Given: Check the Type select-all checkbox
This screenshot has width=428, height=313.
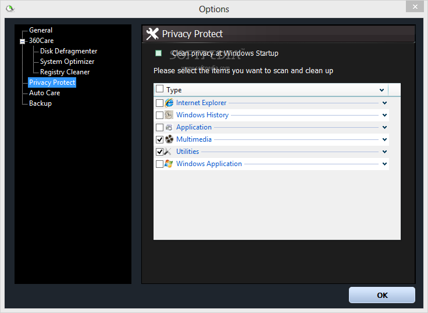Looking at the screenshot, I should (x=159, y=89).
